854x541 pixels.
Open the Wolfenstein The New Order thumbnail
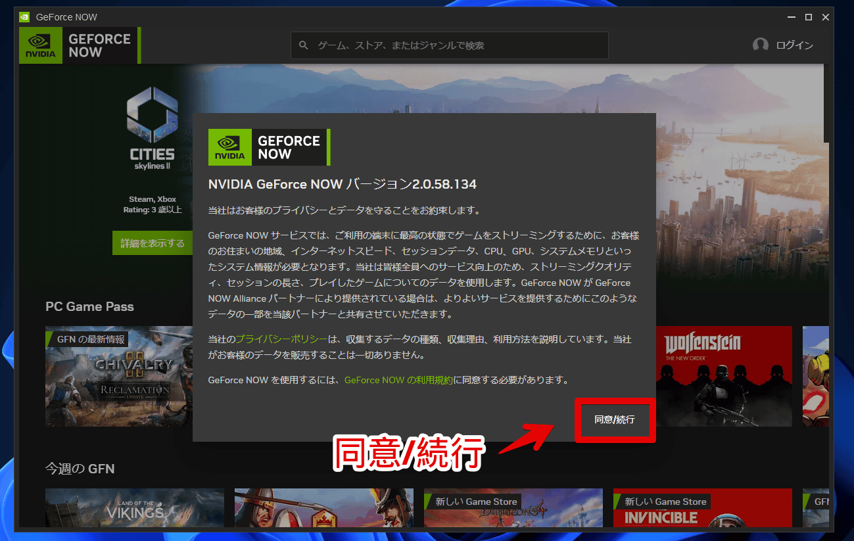click(724, 376)
